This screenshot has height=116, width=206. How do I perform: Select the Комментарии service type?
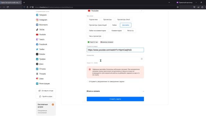pos(117,31)
